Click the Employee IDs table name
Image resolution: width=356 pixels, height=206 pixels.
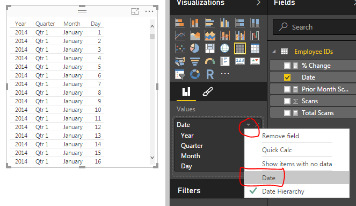tap(314, 52)
